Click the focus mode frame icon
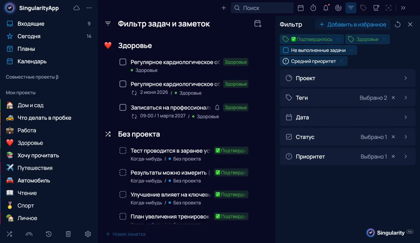The width and height of the screenshot is (420, 243). [x=388, y=8]
